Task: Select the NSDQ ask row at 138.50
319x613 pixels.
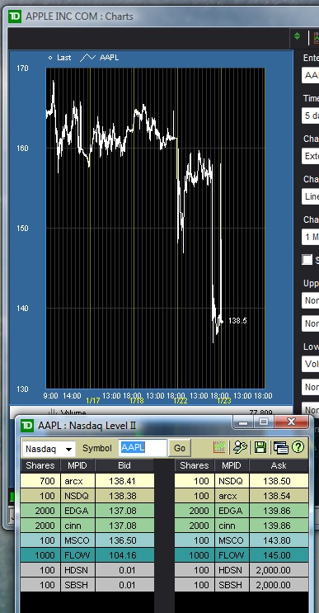Action: tap(242, 481)
